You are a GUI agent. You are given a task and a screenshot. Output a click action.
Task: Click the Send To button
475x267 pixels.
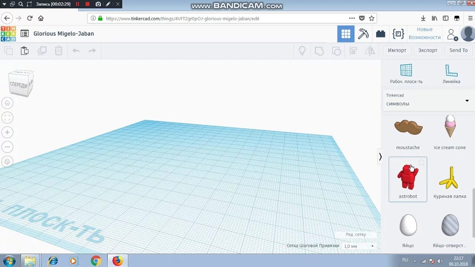[x=458, y=50]
